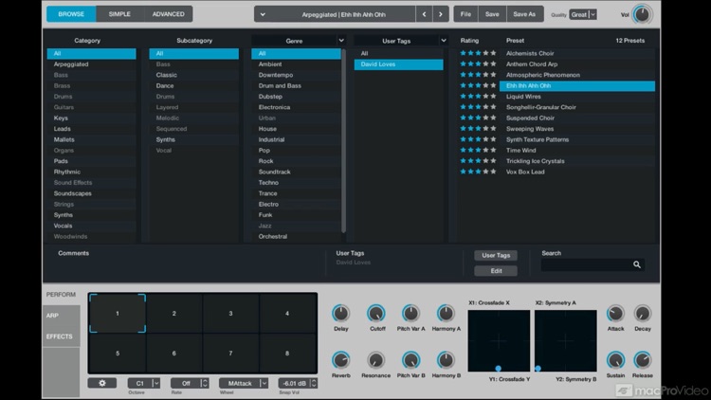Set star rating for Alchemists Choir
This screenshot has height=400, width=711.
click(478, 53)
